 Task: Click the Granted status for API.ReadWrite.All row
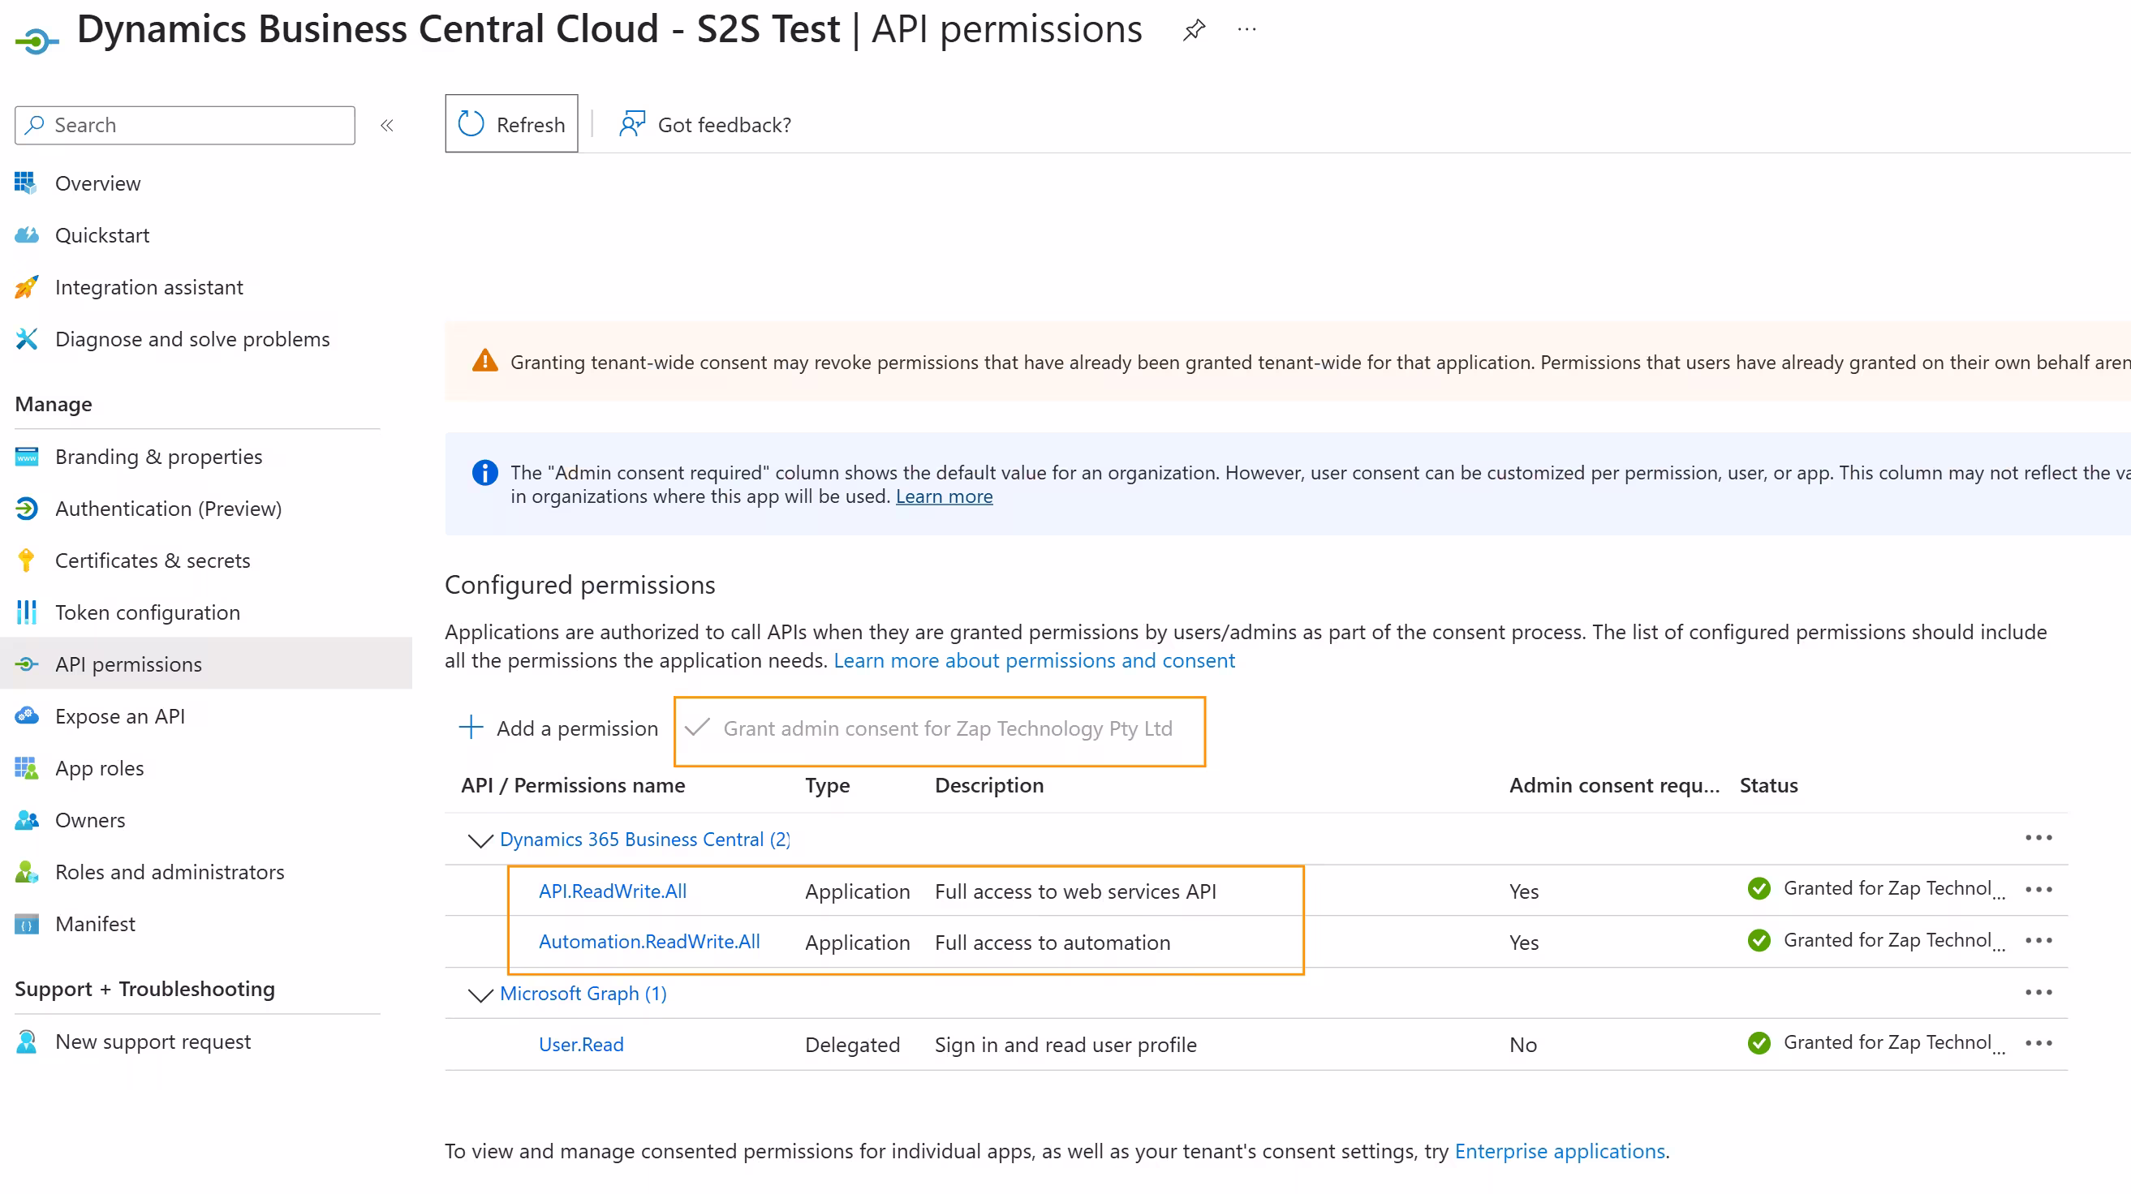(x=1876, y=889)
